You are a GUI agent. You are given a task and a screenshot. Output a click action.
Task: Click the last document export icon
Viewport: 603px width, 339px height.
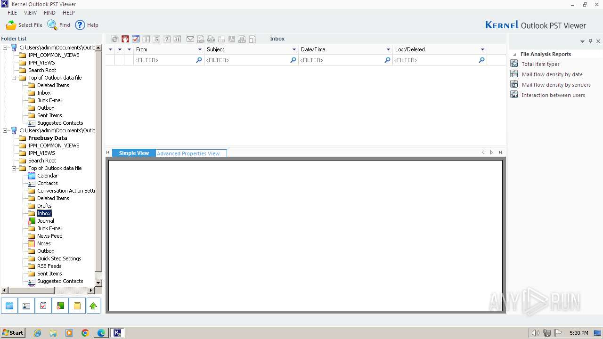(253, 39)
